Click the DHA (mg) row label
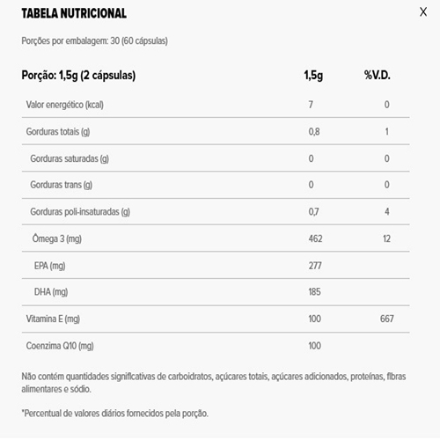 pyautogui.click(x=51, y=292)
